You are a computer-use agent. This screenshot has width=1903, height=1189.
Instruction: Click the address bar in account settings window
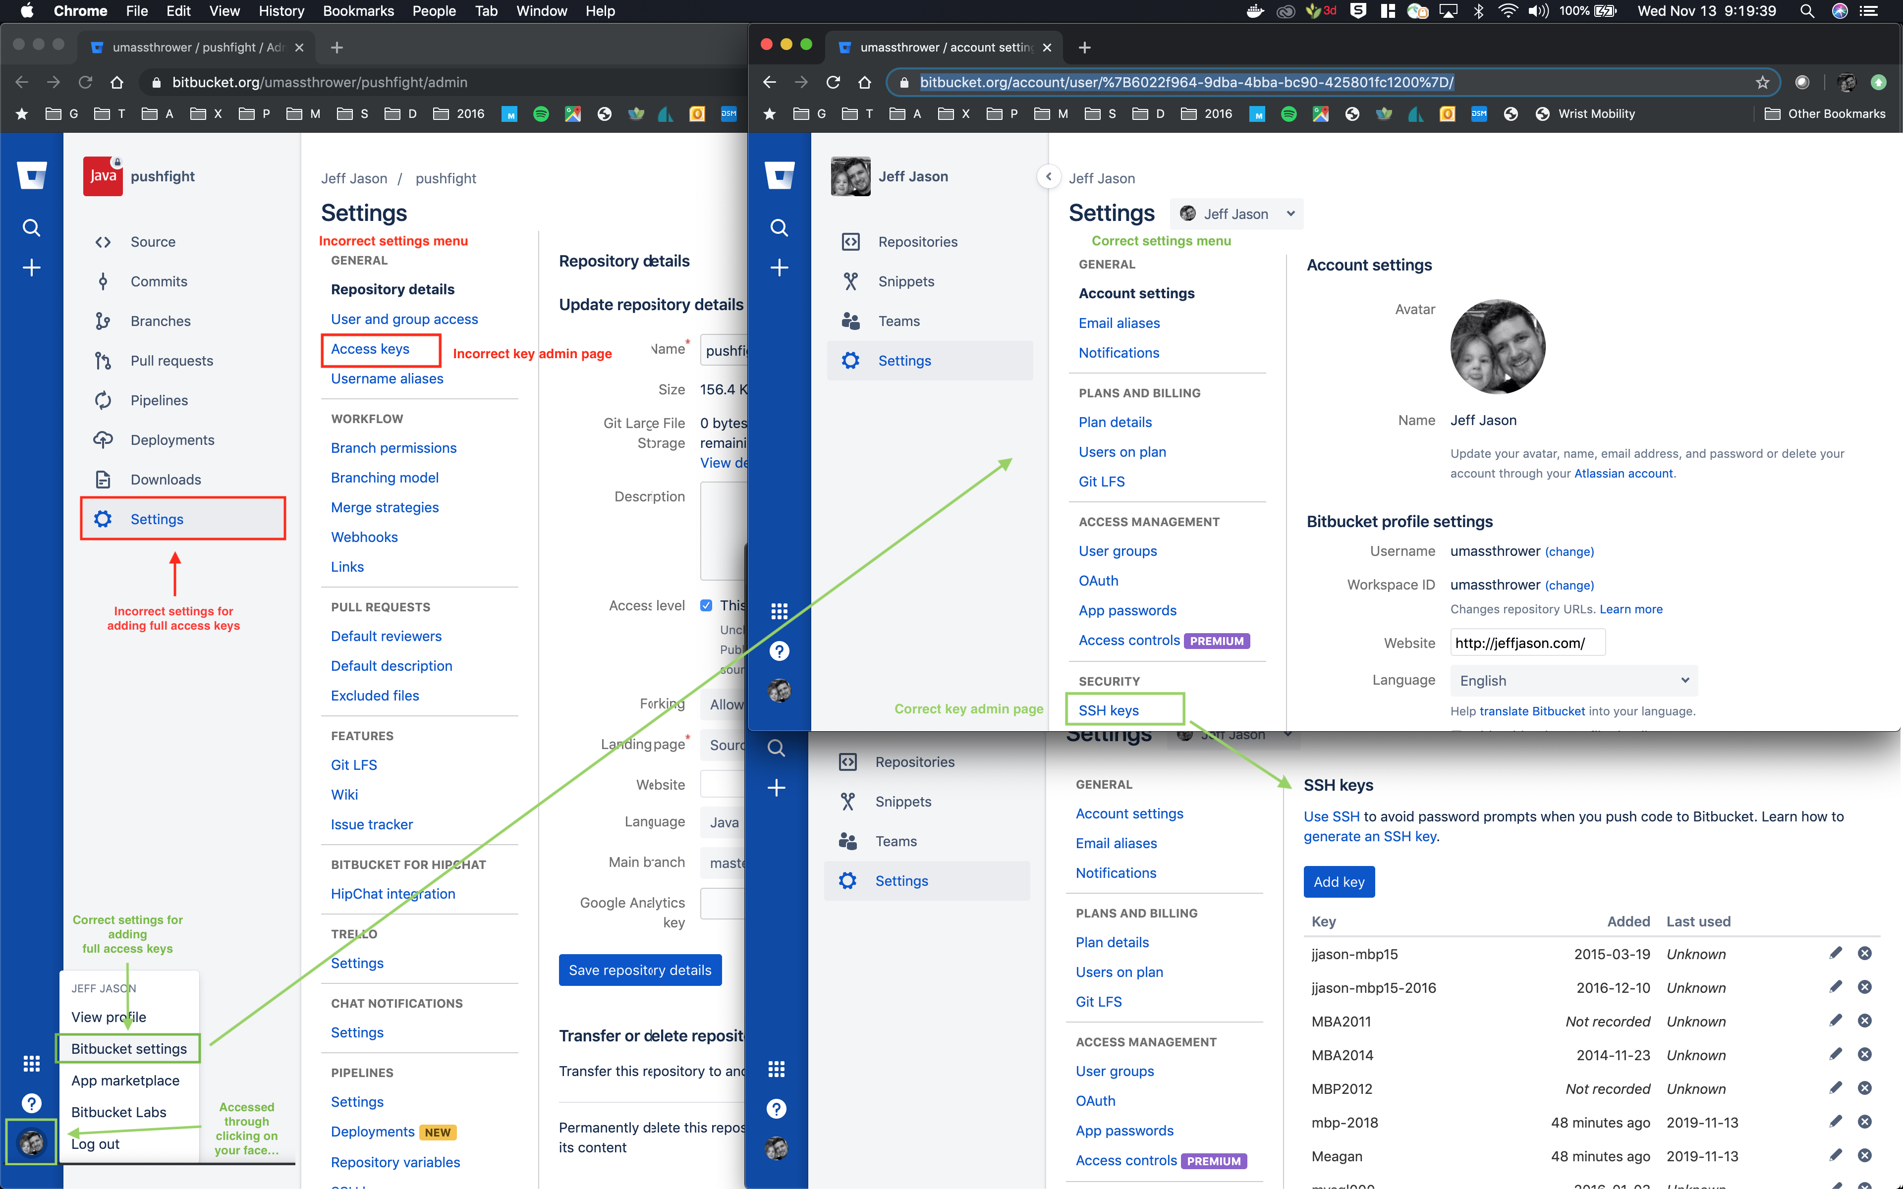point(1333,83)
